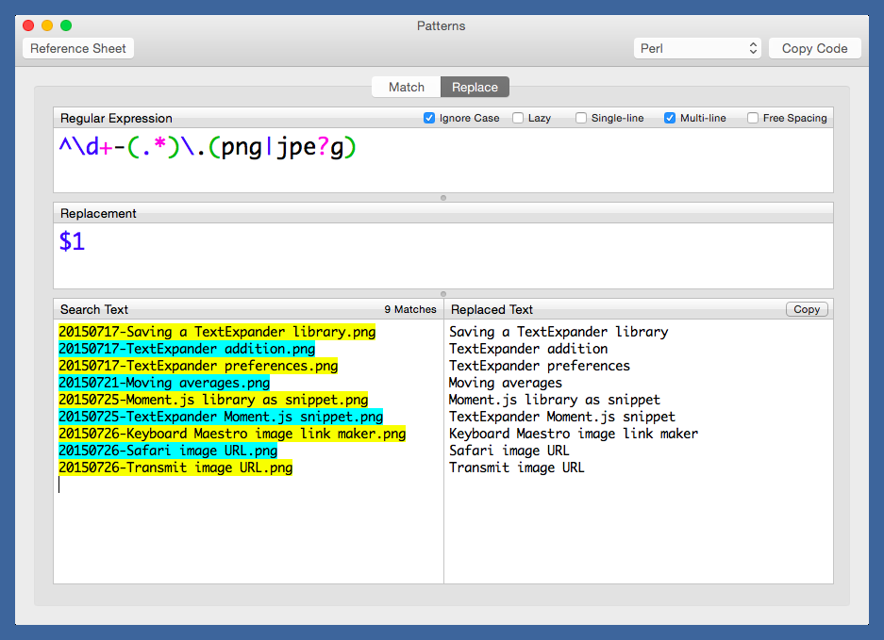Click the Copy Code button
This screenshot has width=884, height=640.
[x=814, y=48]
